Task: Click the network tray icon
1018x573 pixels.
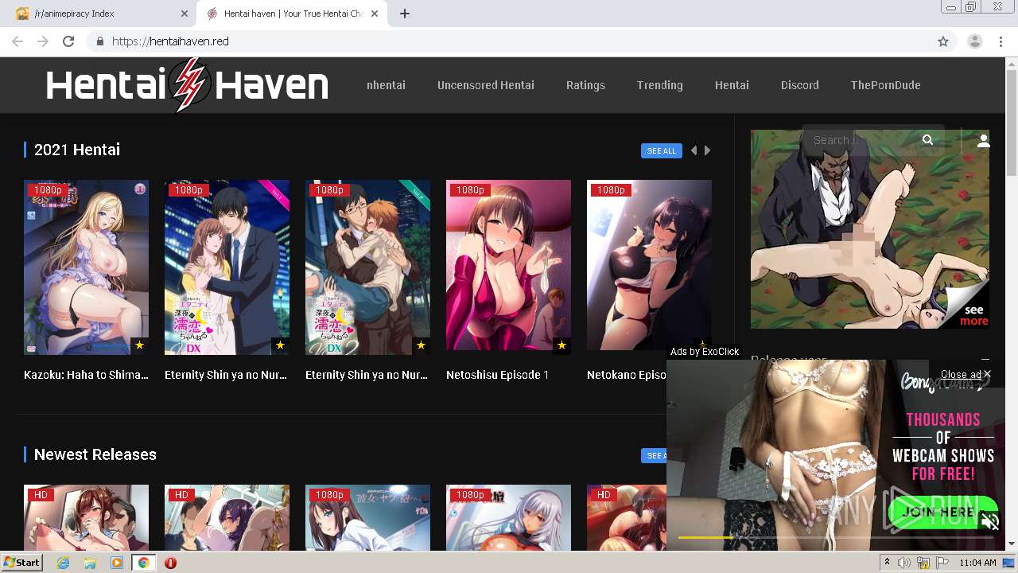Action: coord(923,563)
